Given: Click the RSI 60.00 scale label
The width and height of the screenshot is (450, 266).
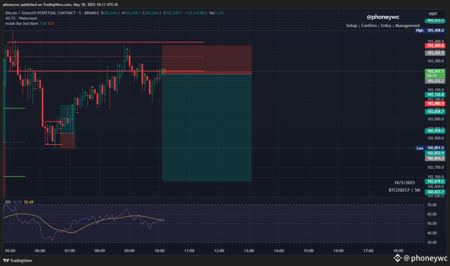Looking at the screenshot, I should coord(432,214).
